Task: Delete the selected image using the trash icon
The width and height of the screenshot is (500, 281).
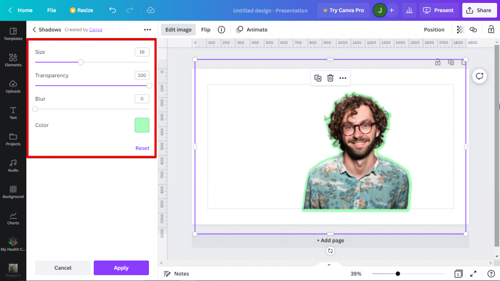Action: pyautogui.click(x=330, y=78)
